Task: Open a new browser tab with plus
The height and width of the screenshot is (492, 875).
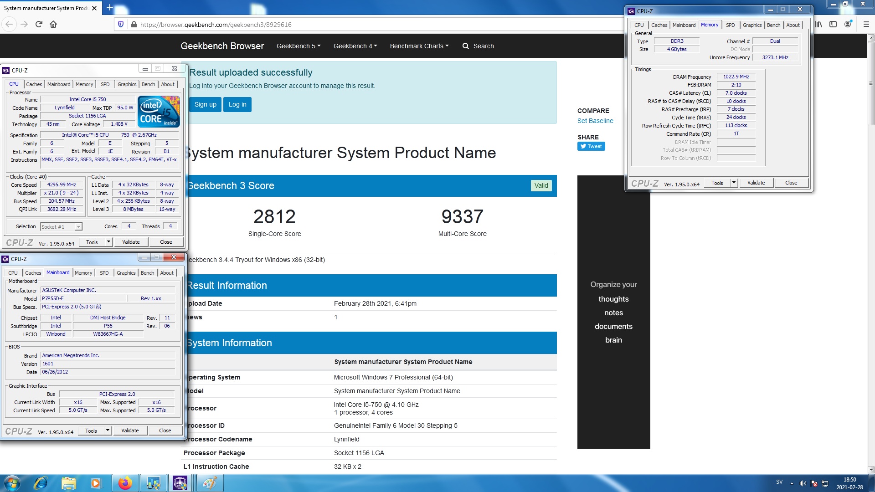Action: tap(109, 8)
